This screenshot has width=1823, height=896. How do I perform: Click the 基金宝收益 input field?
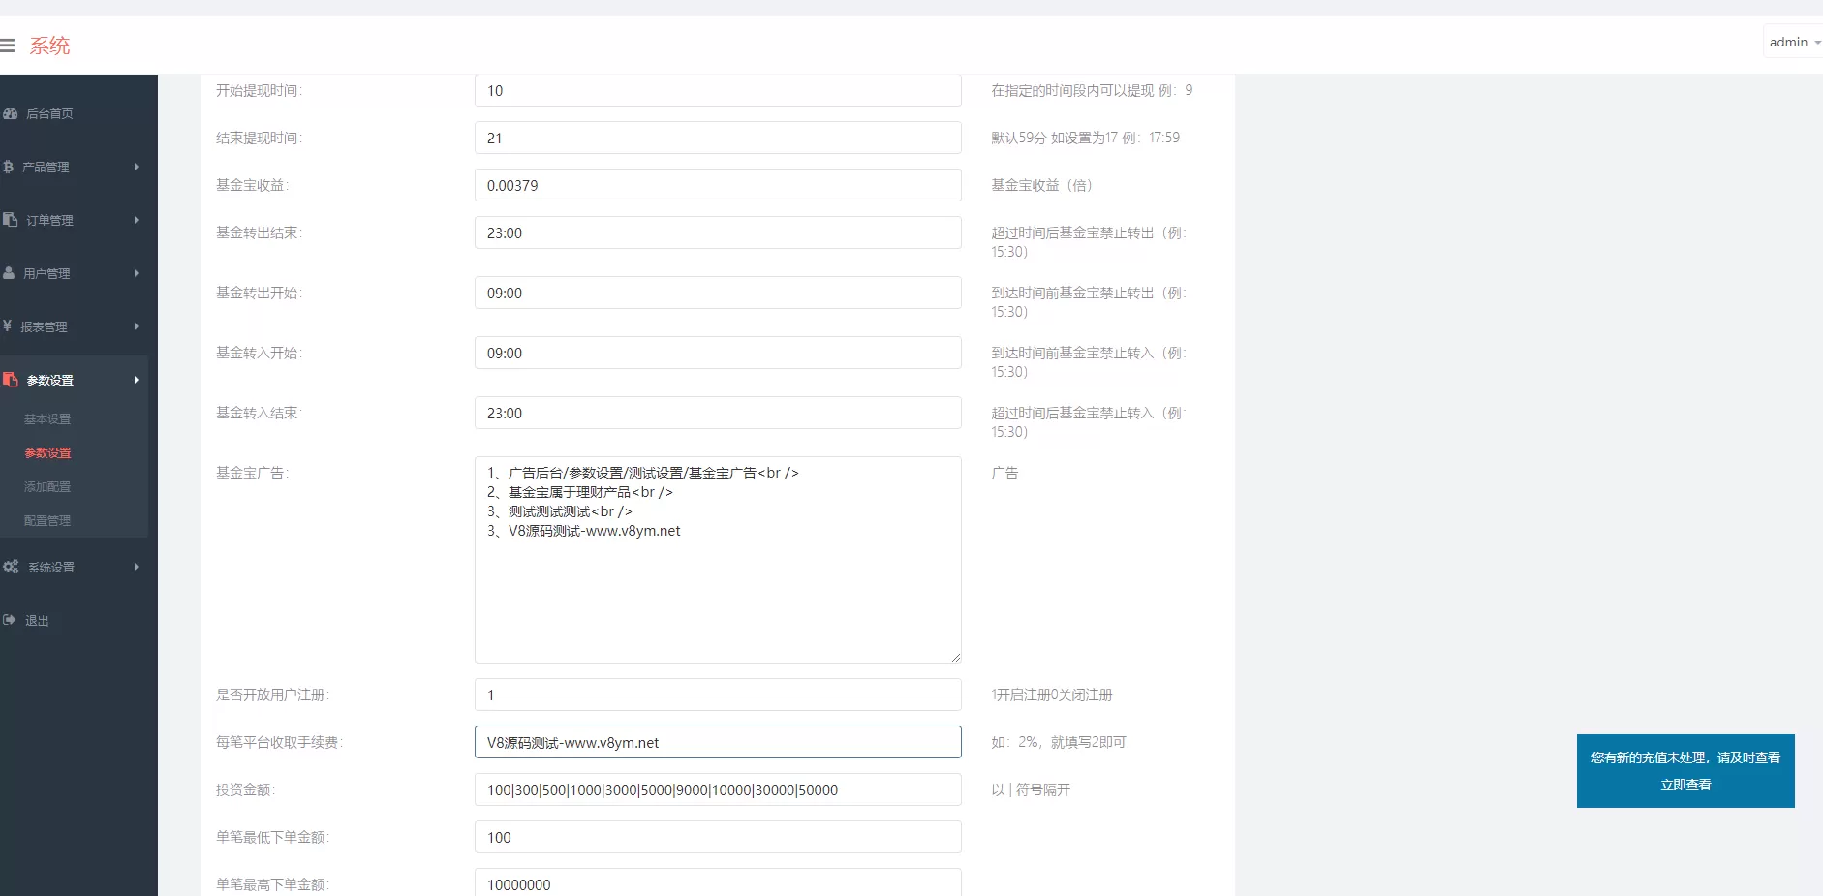click(x=717, y=185)
